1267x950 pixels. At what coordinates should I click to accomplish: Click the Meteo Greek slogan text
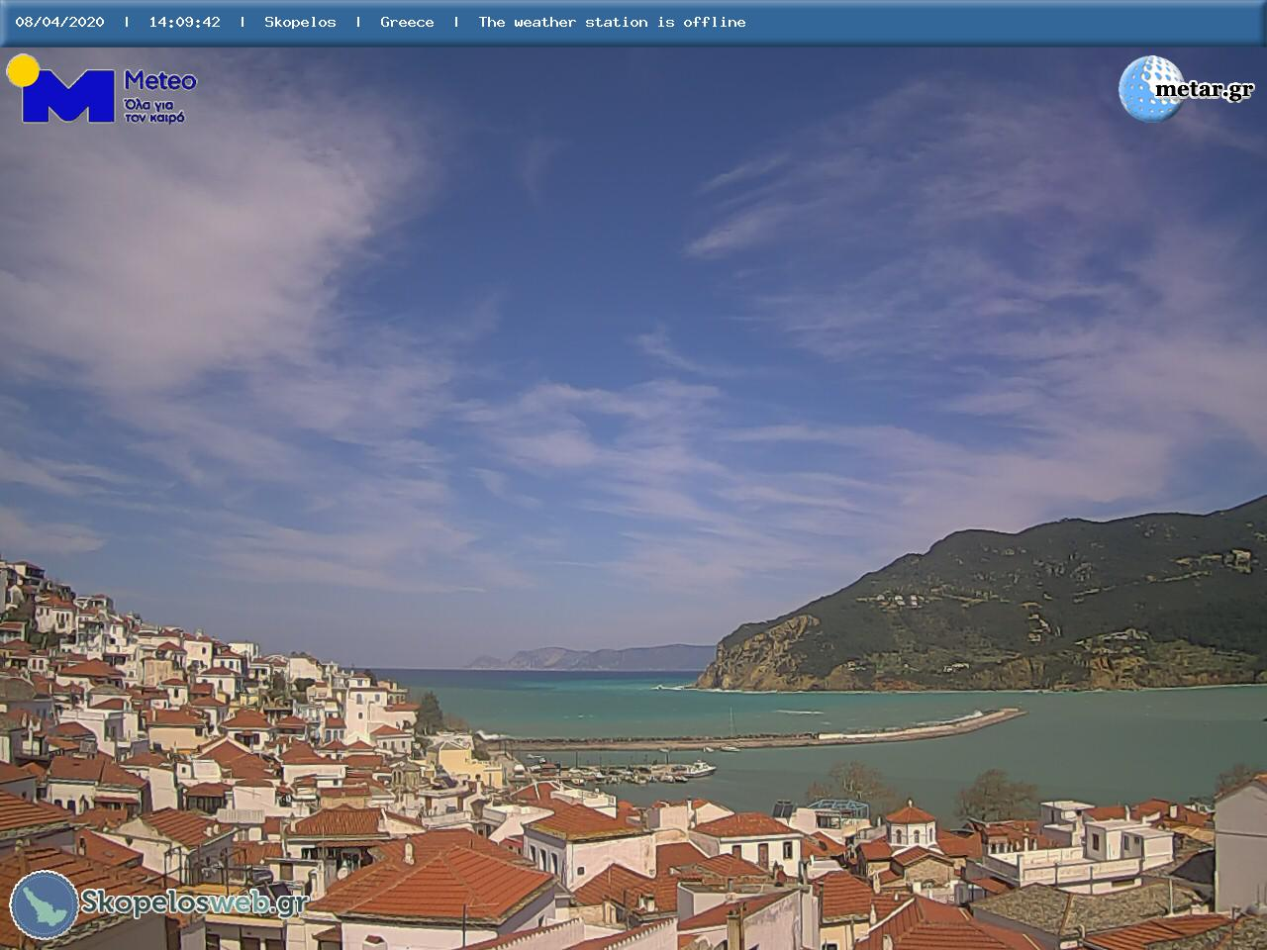click(154, 110)
